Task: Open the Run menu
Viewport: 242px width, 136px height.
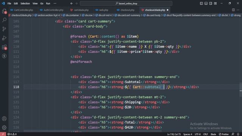Action: coord(48,3)
